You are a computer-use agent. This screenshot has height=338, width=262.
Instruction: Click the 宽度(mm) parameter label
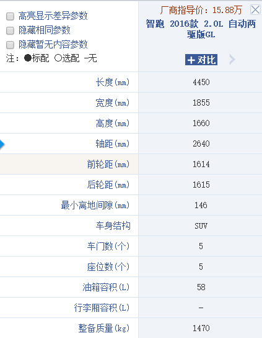[112, 103]
